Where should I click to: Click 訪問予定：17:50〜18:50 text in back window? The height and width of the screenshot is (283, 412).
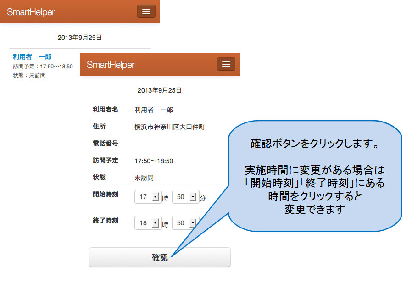43,67
